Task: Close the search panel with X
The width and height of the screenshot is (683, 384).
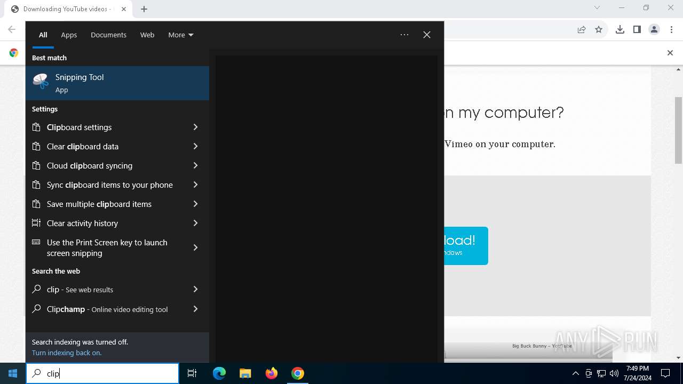Action: [427, 35]
